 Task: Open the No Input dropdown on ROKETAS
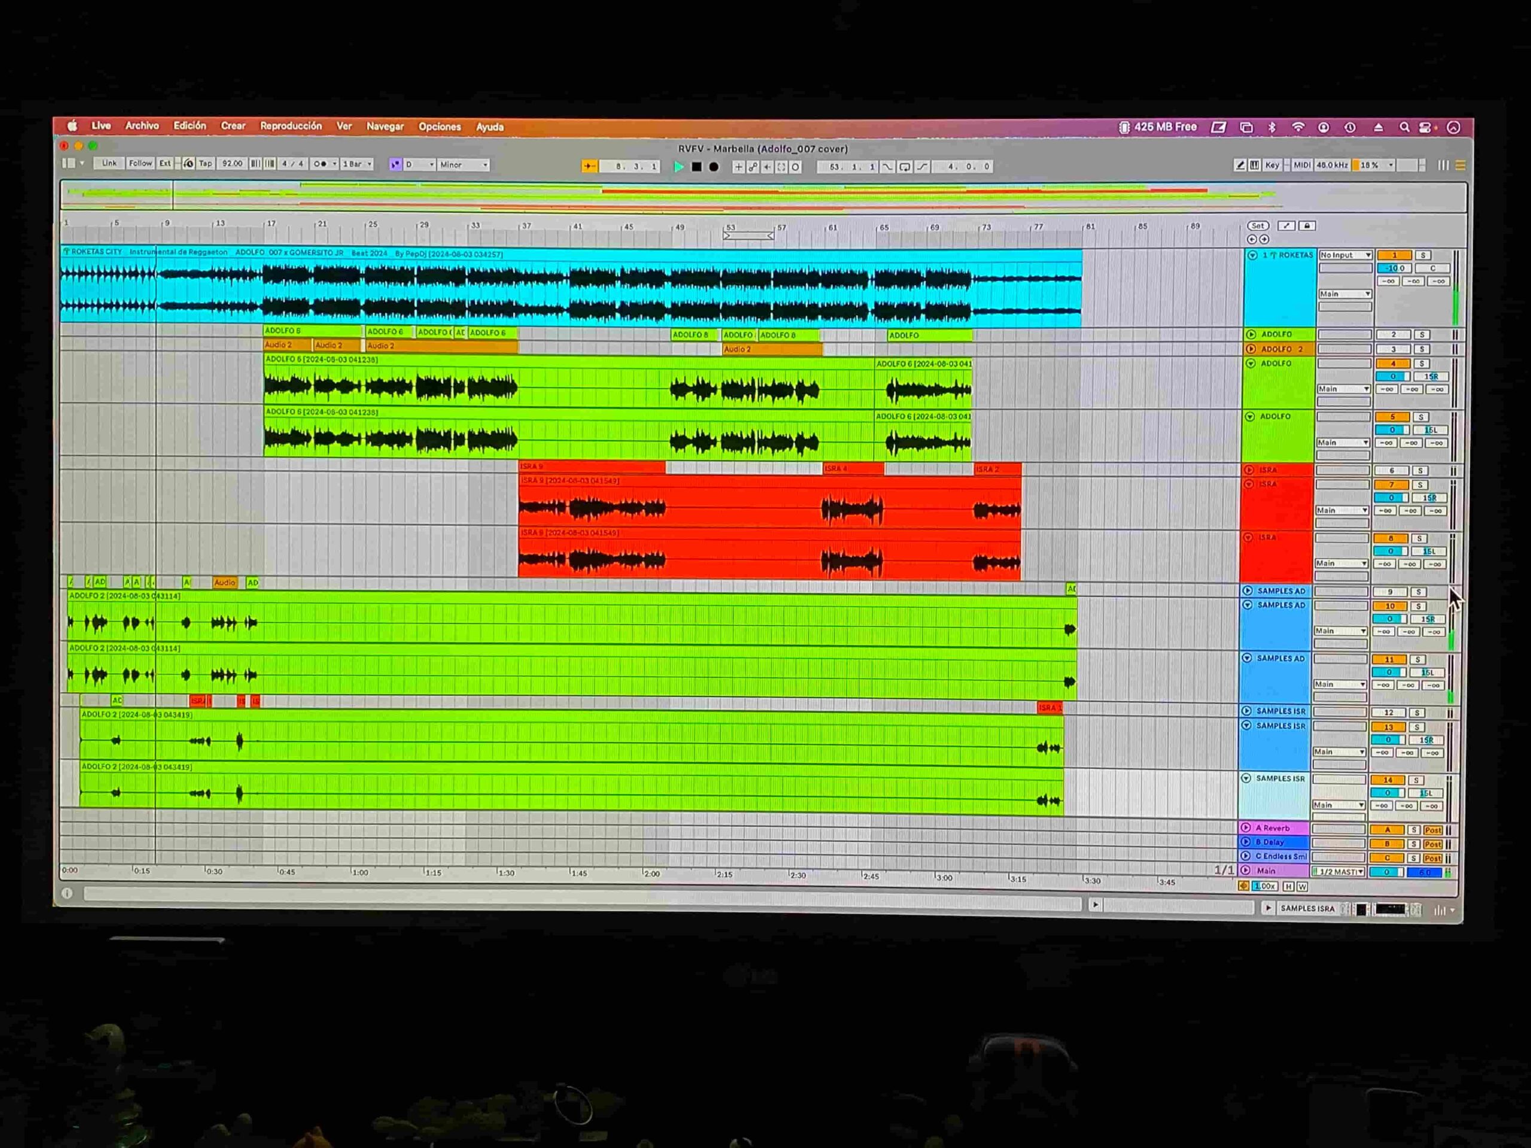(1345, 255)
